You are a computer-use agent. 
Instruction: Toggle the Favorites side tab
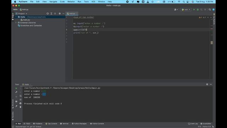(13, 116)
